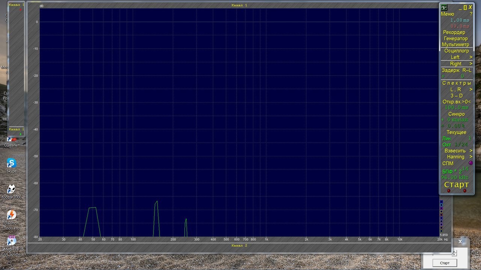Toggle the Синхро synchronization option
Image resolution: width=481 pixels, height=270 pixels.
click(x=457, y=114)
